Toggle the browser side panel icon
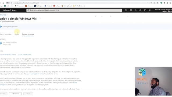The width and height of the screenshot is (172, 97). click(x=167, y=3)
